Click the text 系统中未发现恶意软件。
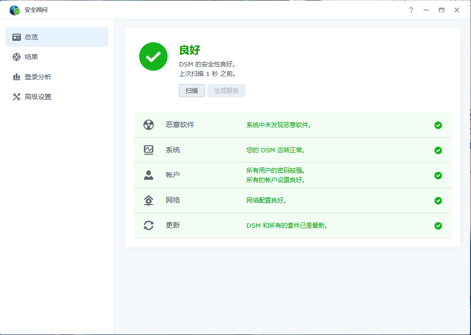Viewport: 471px width, 335px height. click(279, 125)
